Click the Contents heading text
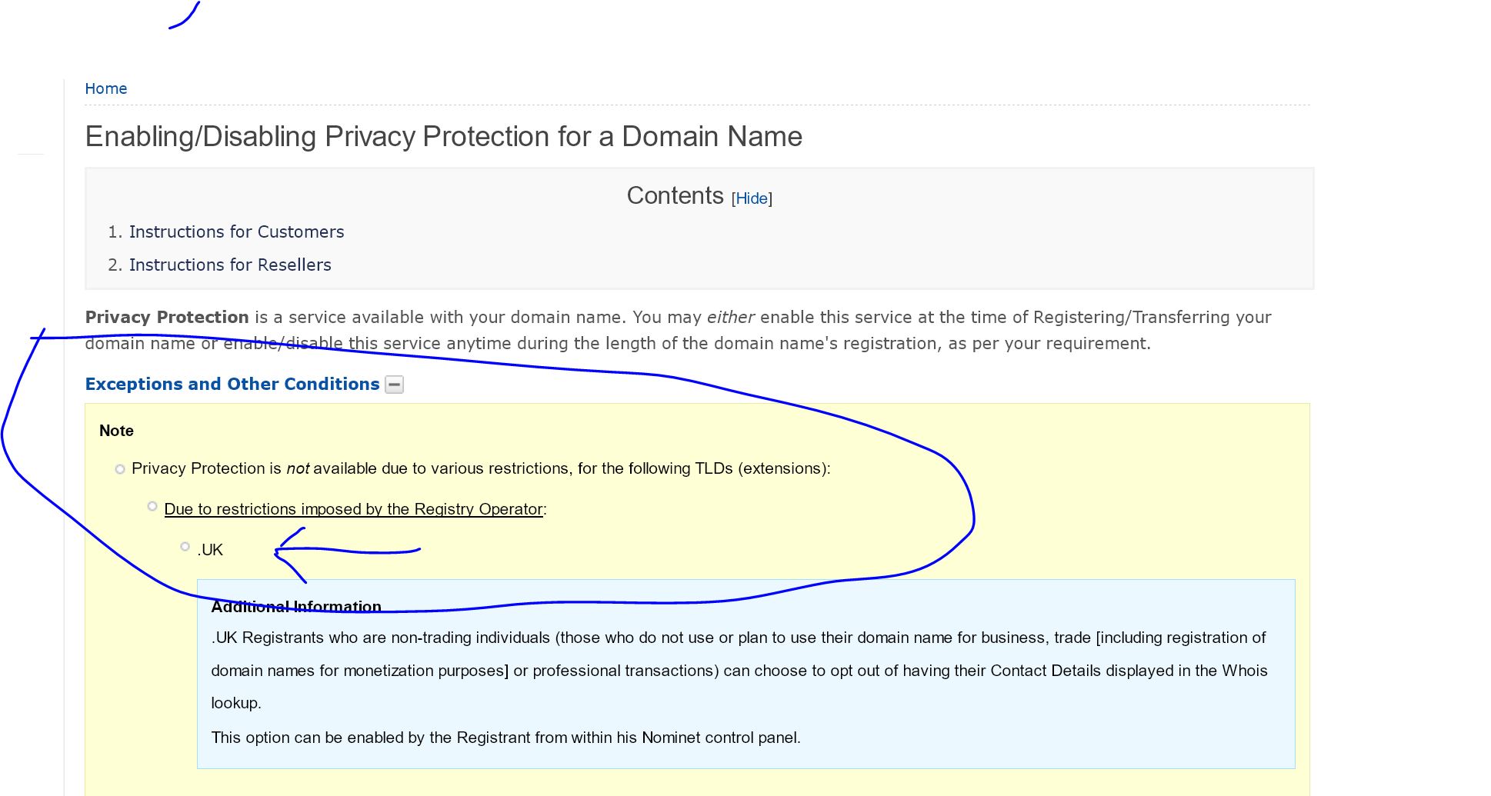This screenshot has width=1491, height=796. pos(675,195)
